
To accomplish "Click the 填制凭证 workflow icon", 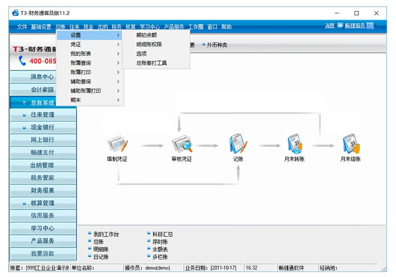I will point(118,144).
